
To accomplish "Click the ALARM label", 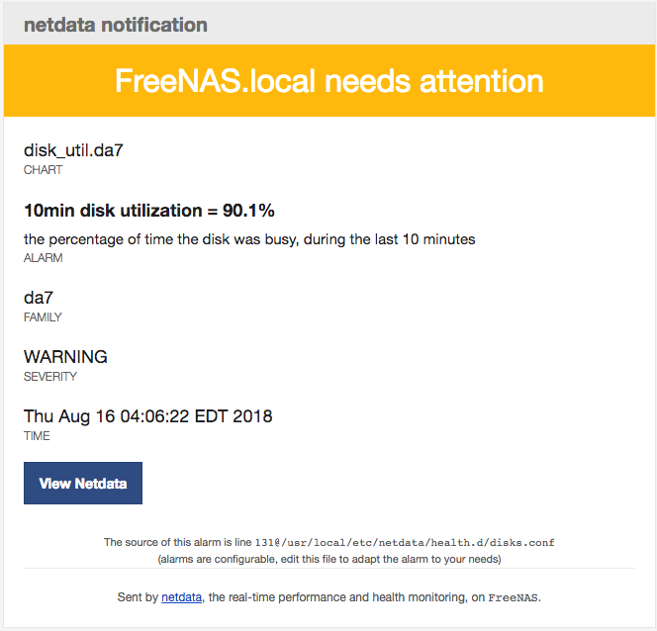I will 44,257.
